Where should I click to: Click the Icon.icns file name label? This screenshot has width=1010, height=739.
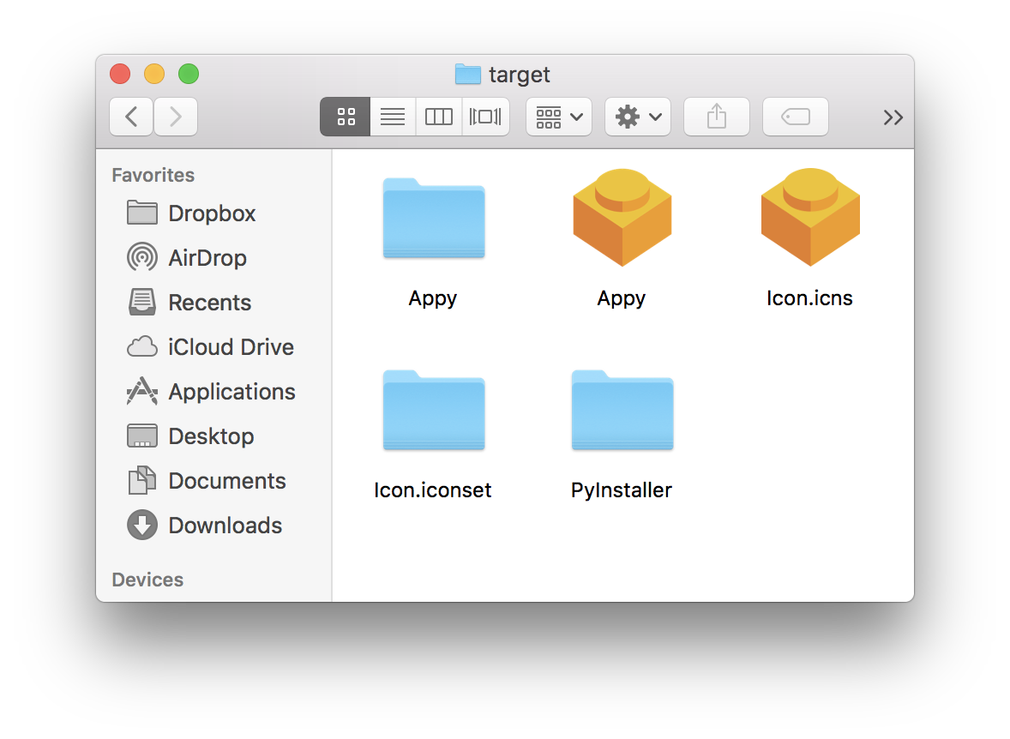coord(809,297)
